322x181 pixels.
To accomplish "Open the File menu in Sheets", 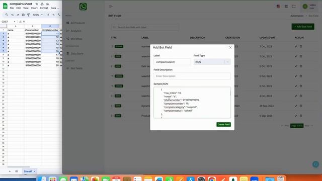I will 12,8.
